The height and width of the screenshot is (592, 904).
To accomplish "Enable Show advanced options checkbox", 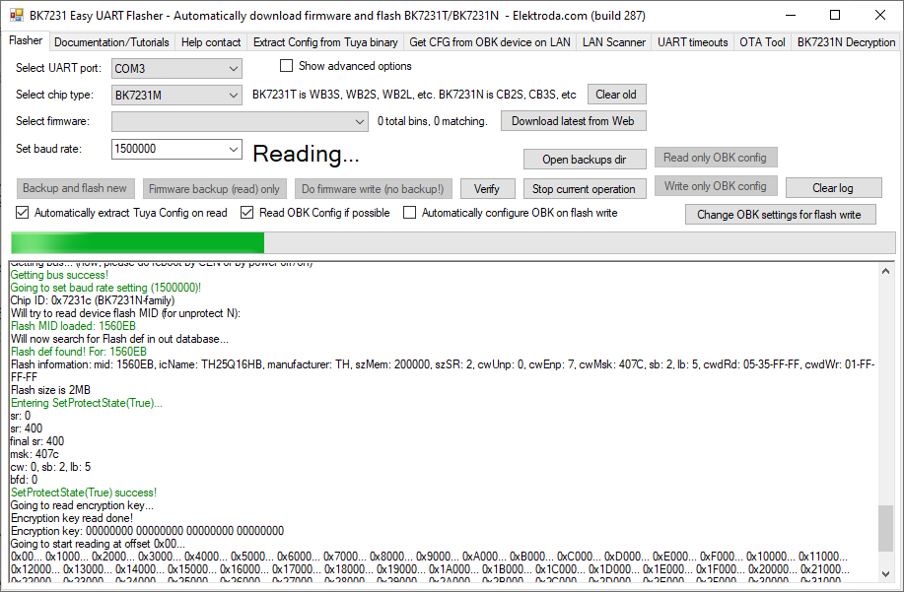I will [287, 66].
